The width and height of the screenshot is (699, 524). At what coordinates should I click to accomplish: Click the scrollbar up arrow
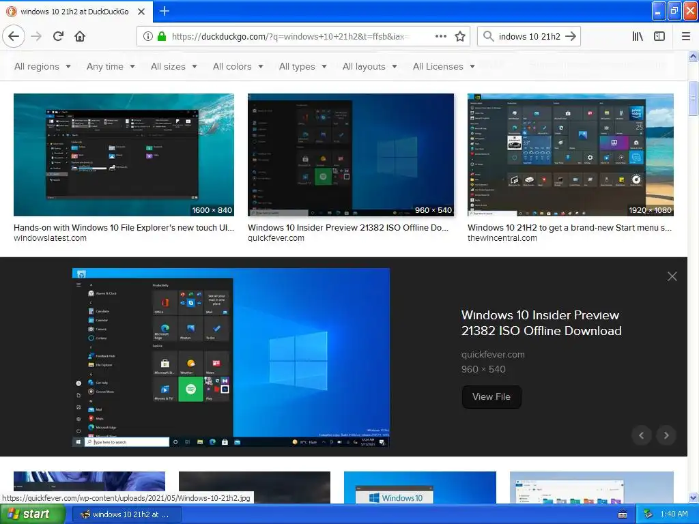click(694, 56)
